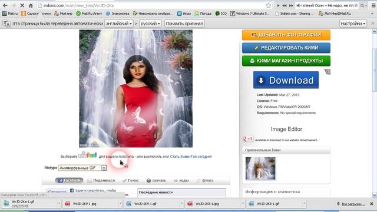Open the Знакомства bookmark
This screenshot has height=212, width=377.
coord(118,14)
